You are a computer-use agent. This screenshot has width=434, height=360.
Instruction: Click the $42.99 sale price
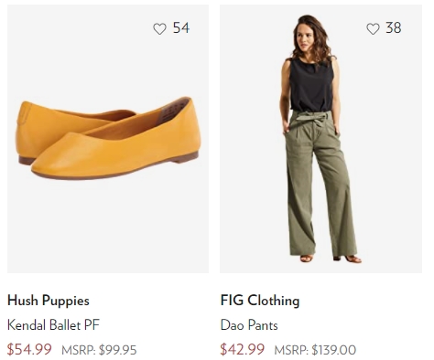(242, 350)
